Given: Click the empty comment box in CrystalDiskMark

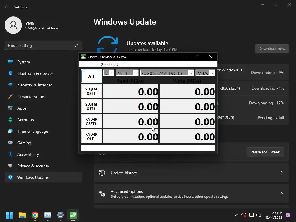Looking at the screenshot, I should [148, 148].
